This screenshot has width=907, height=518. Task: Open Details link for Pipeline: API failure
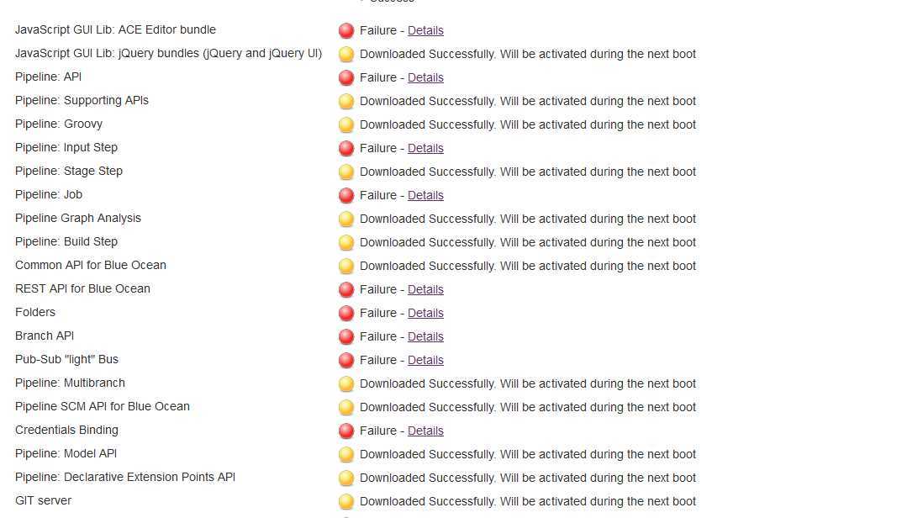pos(425,77)
